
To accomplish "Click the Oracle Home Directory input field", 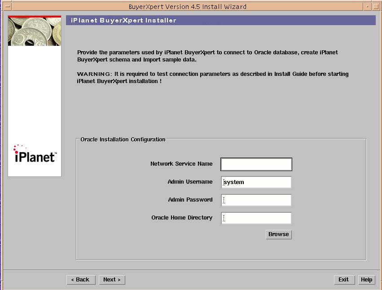I will tap(256, 218).
